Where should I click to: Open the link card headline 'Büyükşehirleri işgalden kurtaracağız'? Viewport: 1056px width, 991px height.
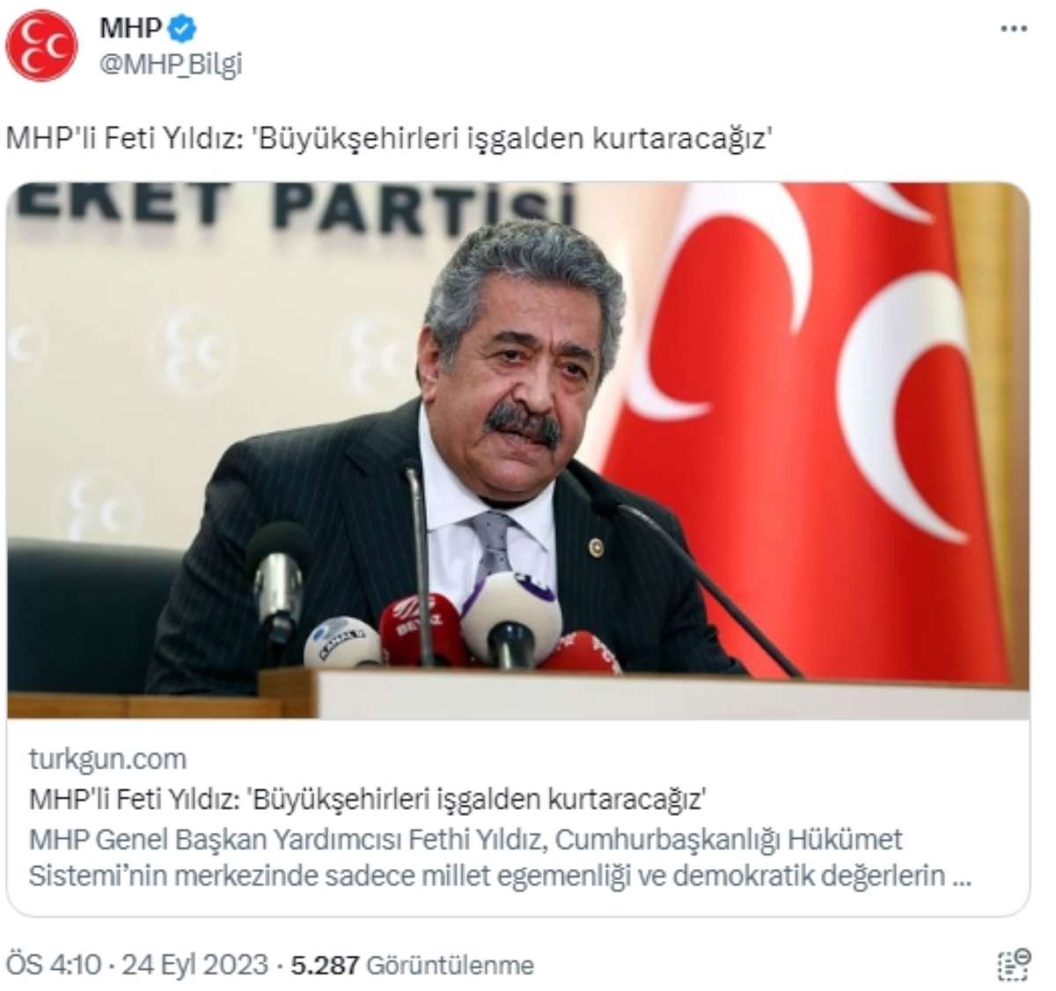368,798
